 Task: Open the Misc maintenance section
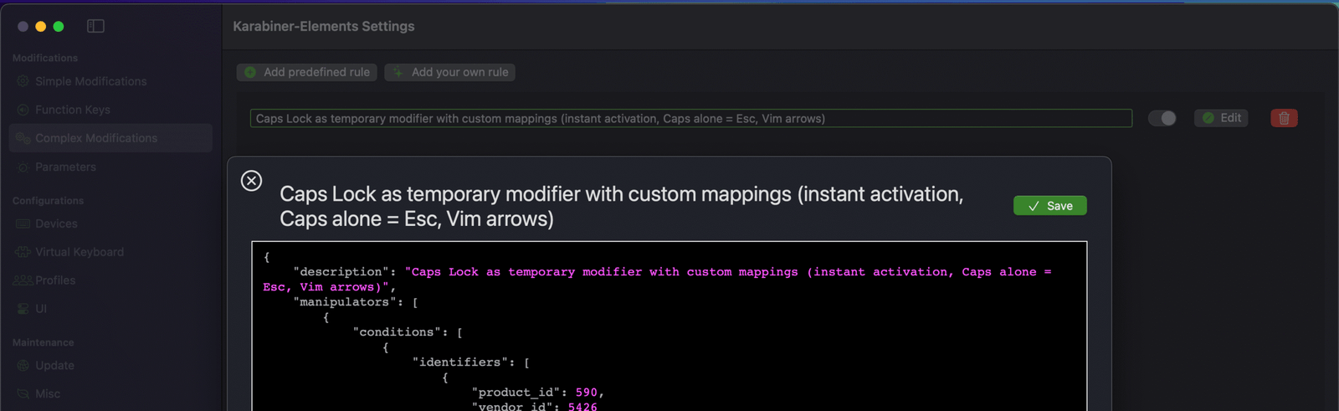click(47, 394)
